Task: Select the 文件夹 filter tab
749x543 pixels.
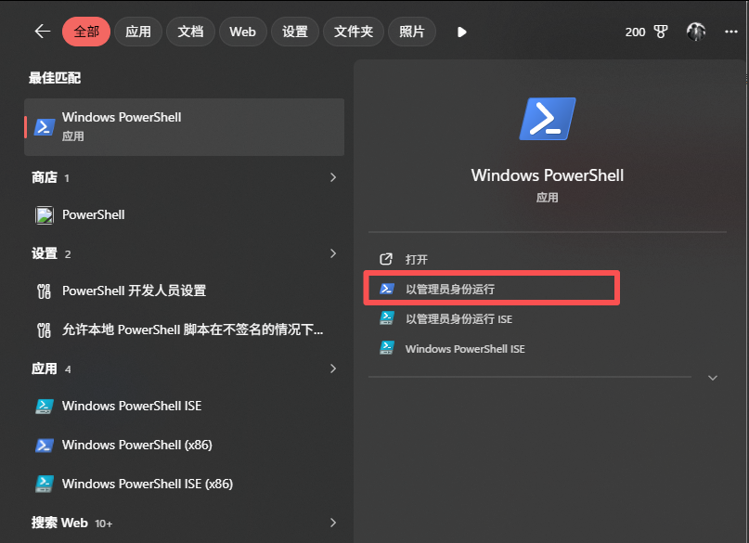Action: (354, 32)
